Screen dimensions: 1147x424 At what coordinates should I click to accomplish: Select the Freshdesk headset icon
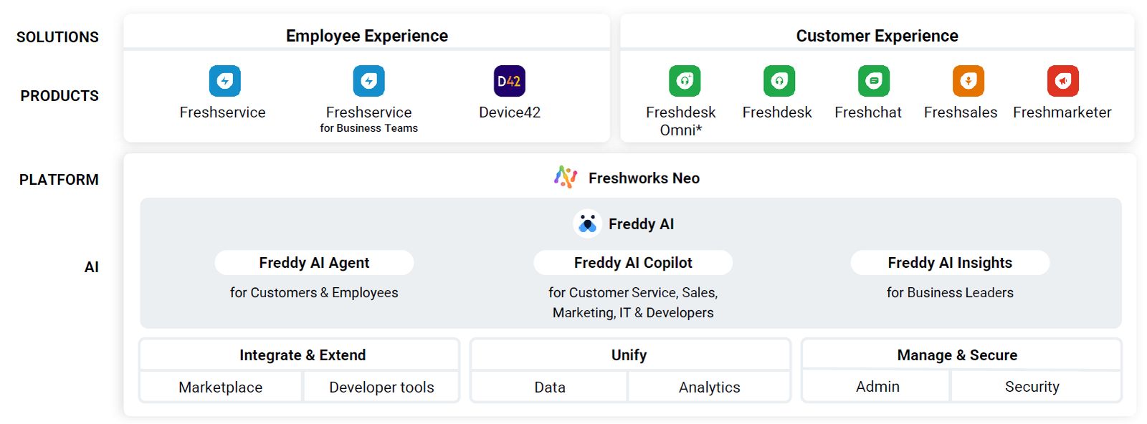779,81
